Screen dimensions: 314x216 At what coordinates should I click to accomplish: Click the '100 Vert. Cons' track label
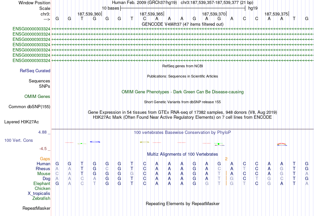(x=19, y=140)
